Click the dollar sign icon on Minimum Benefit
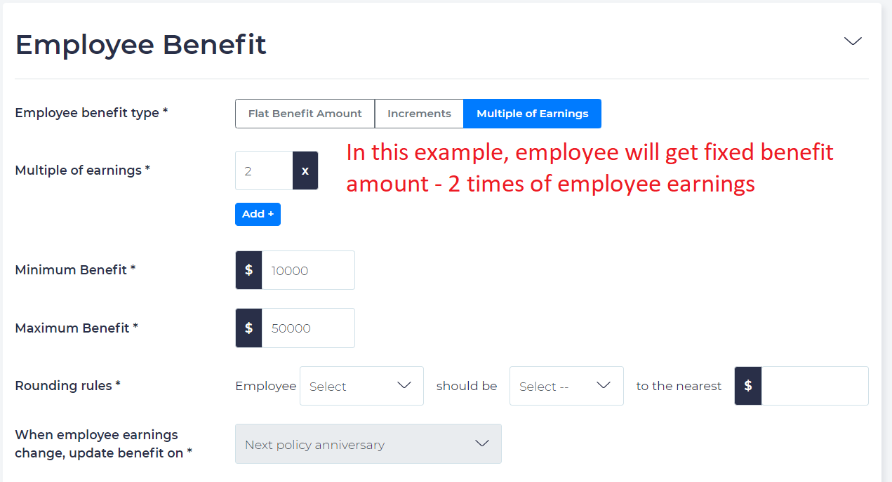Image resolution: width=892 pixels, height=482 pixels. [248, 269]
